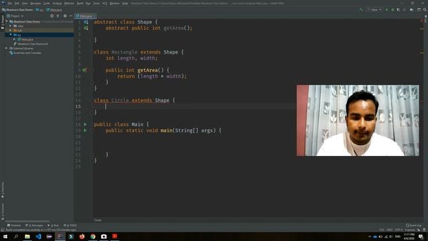This screenshot has width=428, height=241.
Task: Collapse Abstract Class Demo project root
Action: pyautogui.click(x=7, y=21)
